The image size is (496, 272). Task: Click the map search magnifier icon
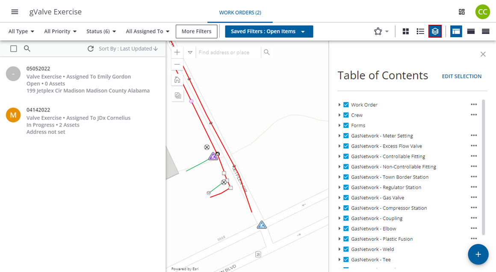pos(267,52)
